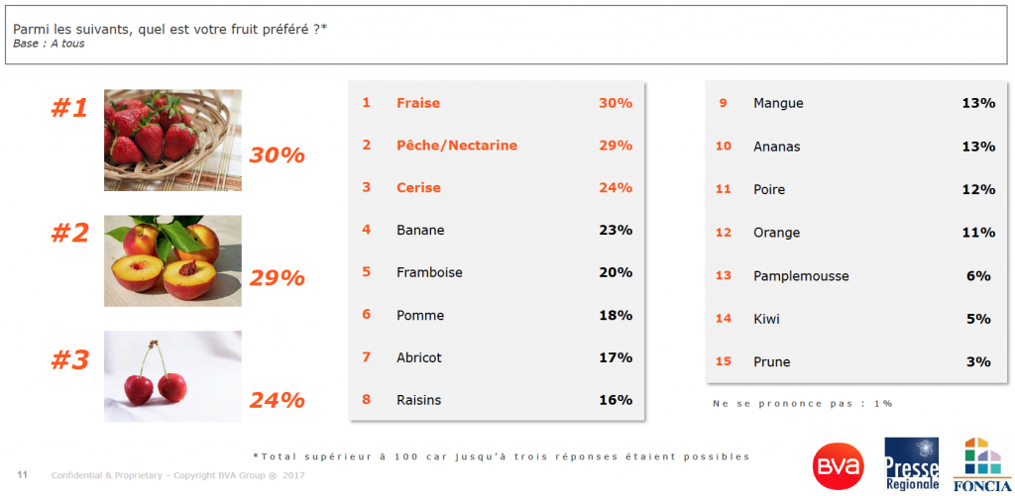This screenshot has height=496, width=1015.
Task: Click the Banane 23% row
Action: click(497, 231)
